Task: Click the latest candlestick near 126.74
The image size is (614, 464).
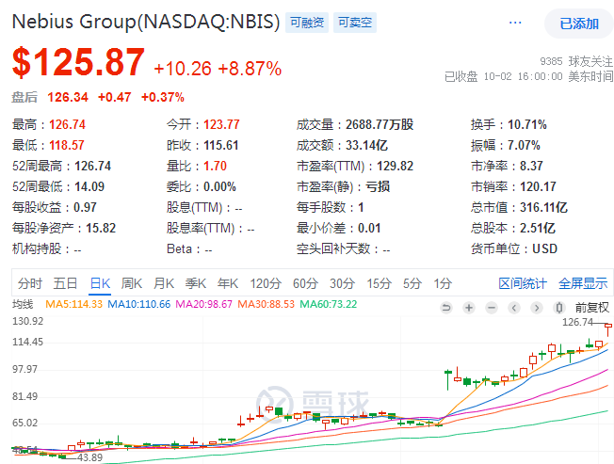Action: pyautogui.click(x=607, y=328)
